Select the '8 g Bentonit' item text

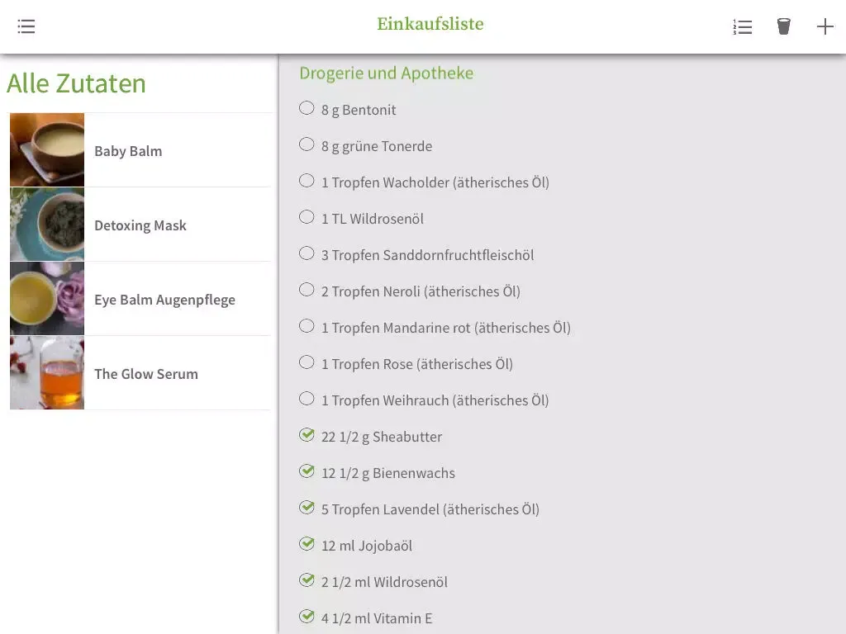359,110
